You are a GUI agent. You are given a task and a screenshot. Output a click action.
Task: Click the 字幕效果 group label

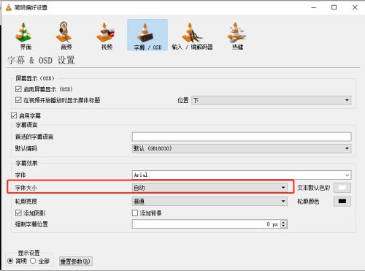tap(26, 163)
